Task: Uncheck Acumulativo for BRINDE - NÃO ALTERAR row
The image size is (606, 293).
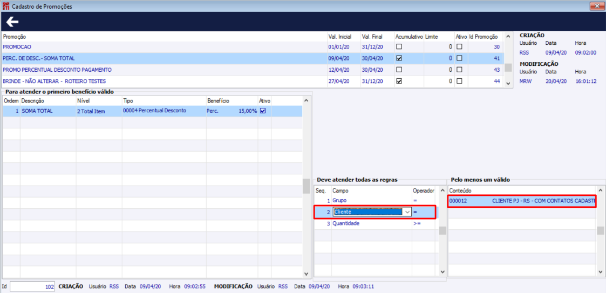Action: 399,81
